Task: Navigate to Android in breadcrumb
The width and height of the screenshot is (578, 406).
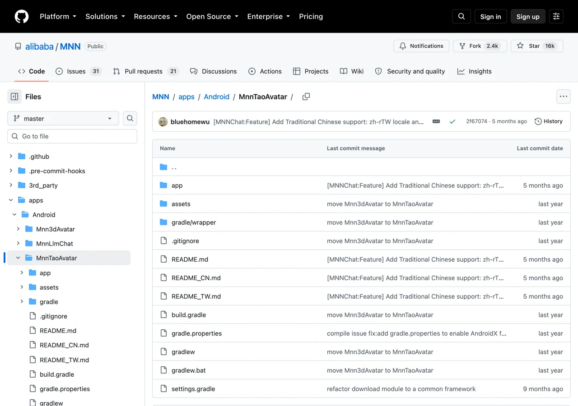Action: pos(217,97)
